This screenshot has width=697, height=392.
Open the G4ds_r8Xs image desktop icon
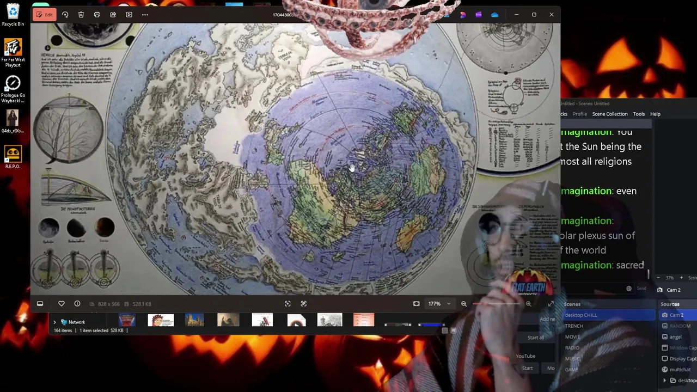13,121
